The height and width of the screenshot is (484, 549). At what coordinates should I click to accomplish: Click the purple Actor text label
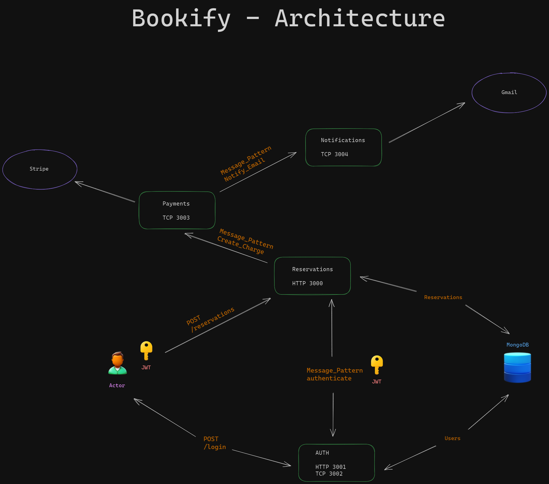click(x=117, y=385)
